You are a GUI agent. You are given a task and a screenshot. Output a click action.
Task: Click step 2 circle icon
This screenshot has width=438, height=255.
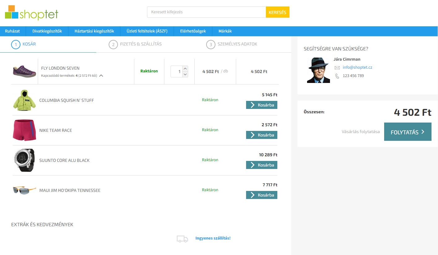[113, 45]
